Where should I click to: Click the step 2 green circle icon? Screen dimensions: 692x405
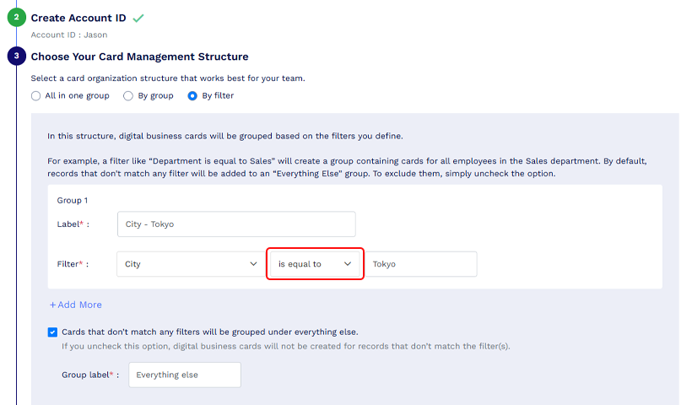pos(16,18)
